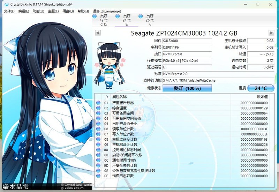
Task: Click the previous disk left arrow
Action: [x=98, y=33]
